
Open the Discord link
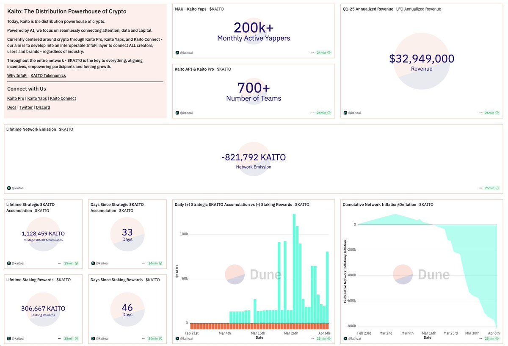coord(43,107)
